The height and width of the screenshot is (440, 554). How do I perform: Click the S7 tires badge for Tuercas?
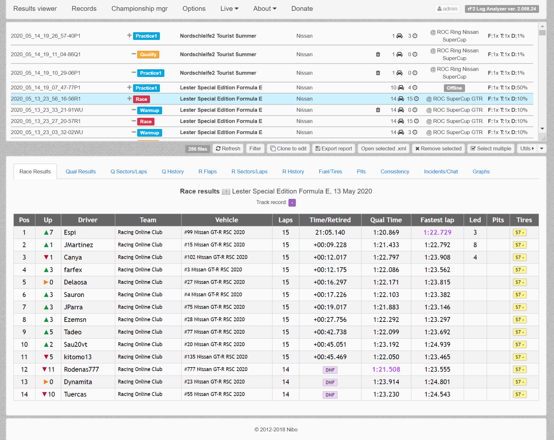pos(519,394)
